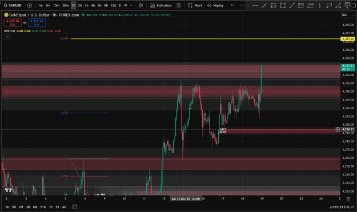Select the 1D date range

click(x=7, y=207)
